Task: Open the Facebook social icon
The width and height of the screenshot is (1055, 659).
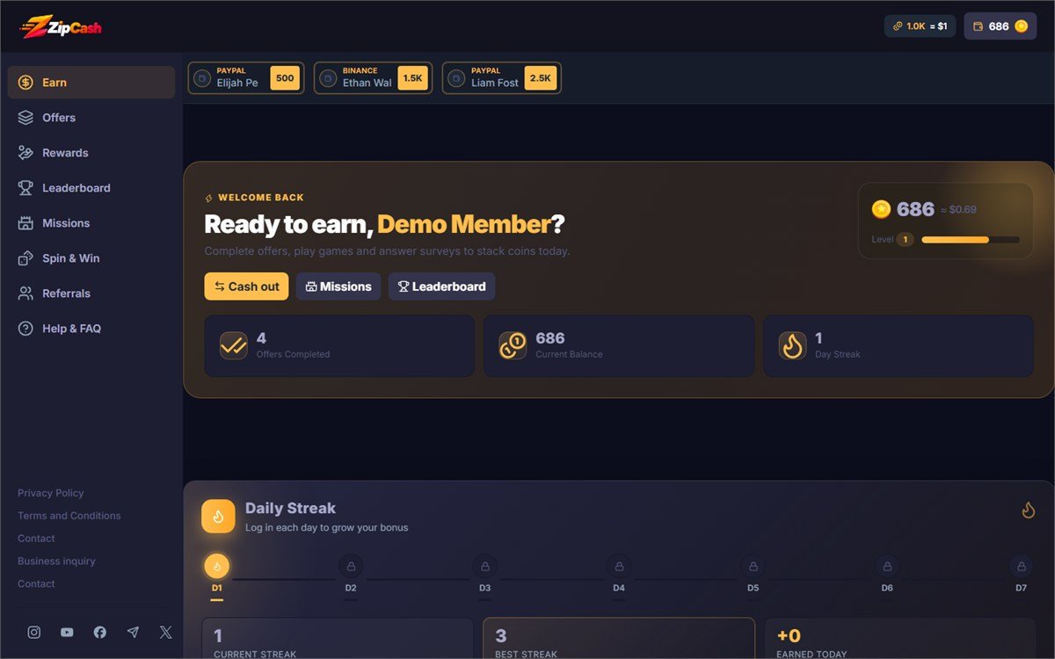Action: pyautogui.click(x=100, y=633)
